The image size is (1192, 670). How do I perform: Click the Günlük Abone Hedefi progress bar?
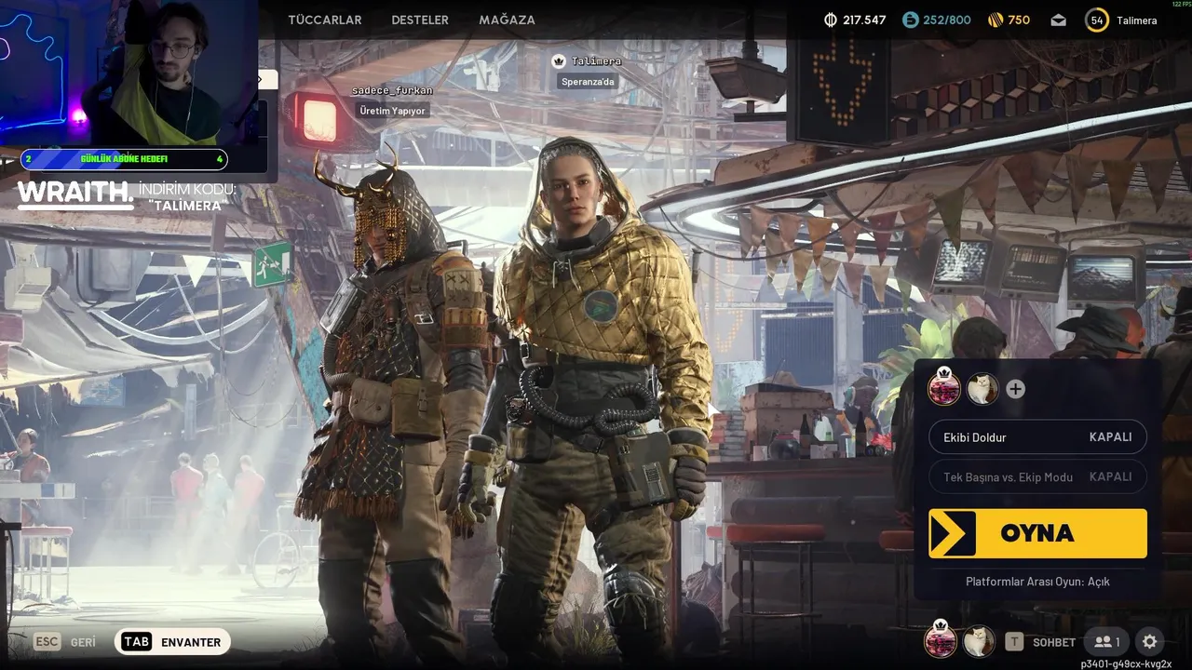(124, 159)
